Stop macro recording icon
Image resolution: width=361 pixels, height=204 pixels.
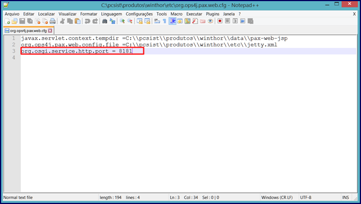[x=228, y=21]
